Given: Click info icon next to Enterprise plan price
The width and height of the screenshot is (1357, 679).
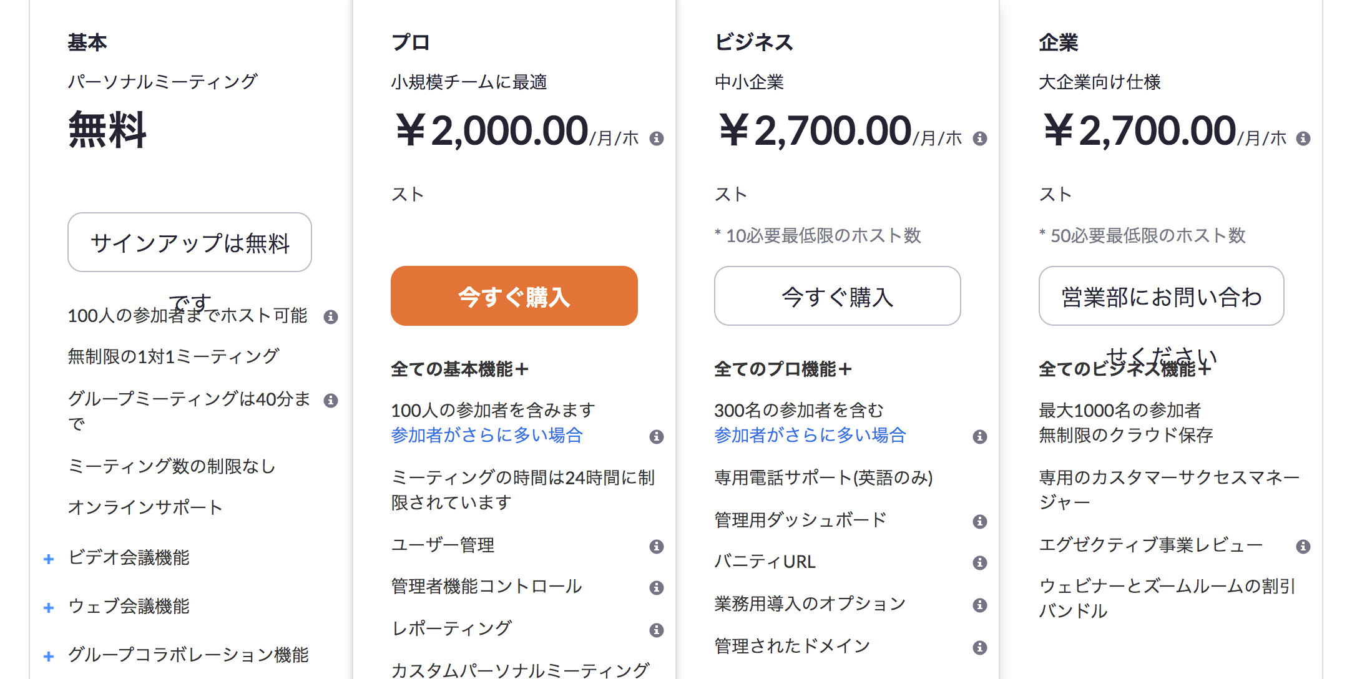Looking at the screenshot, I should (x=1303, y=139).
